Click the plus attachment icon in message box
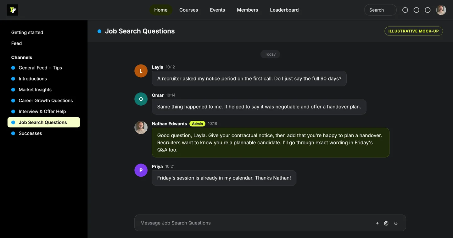The height and width of the screenshot is (238, 453). [377, 223]
